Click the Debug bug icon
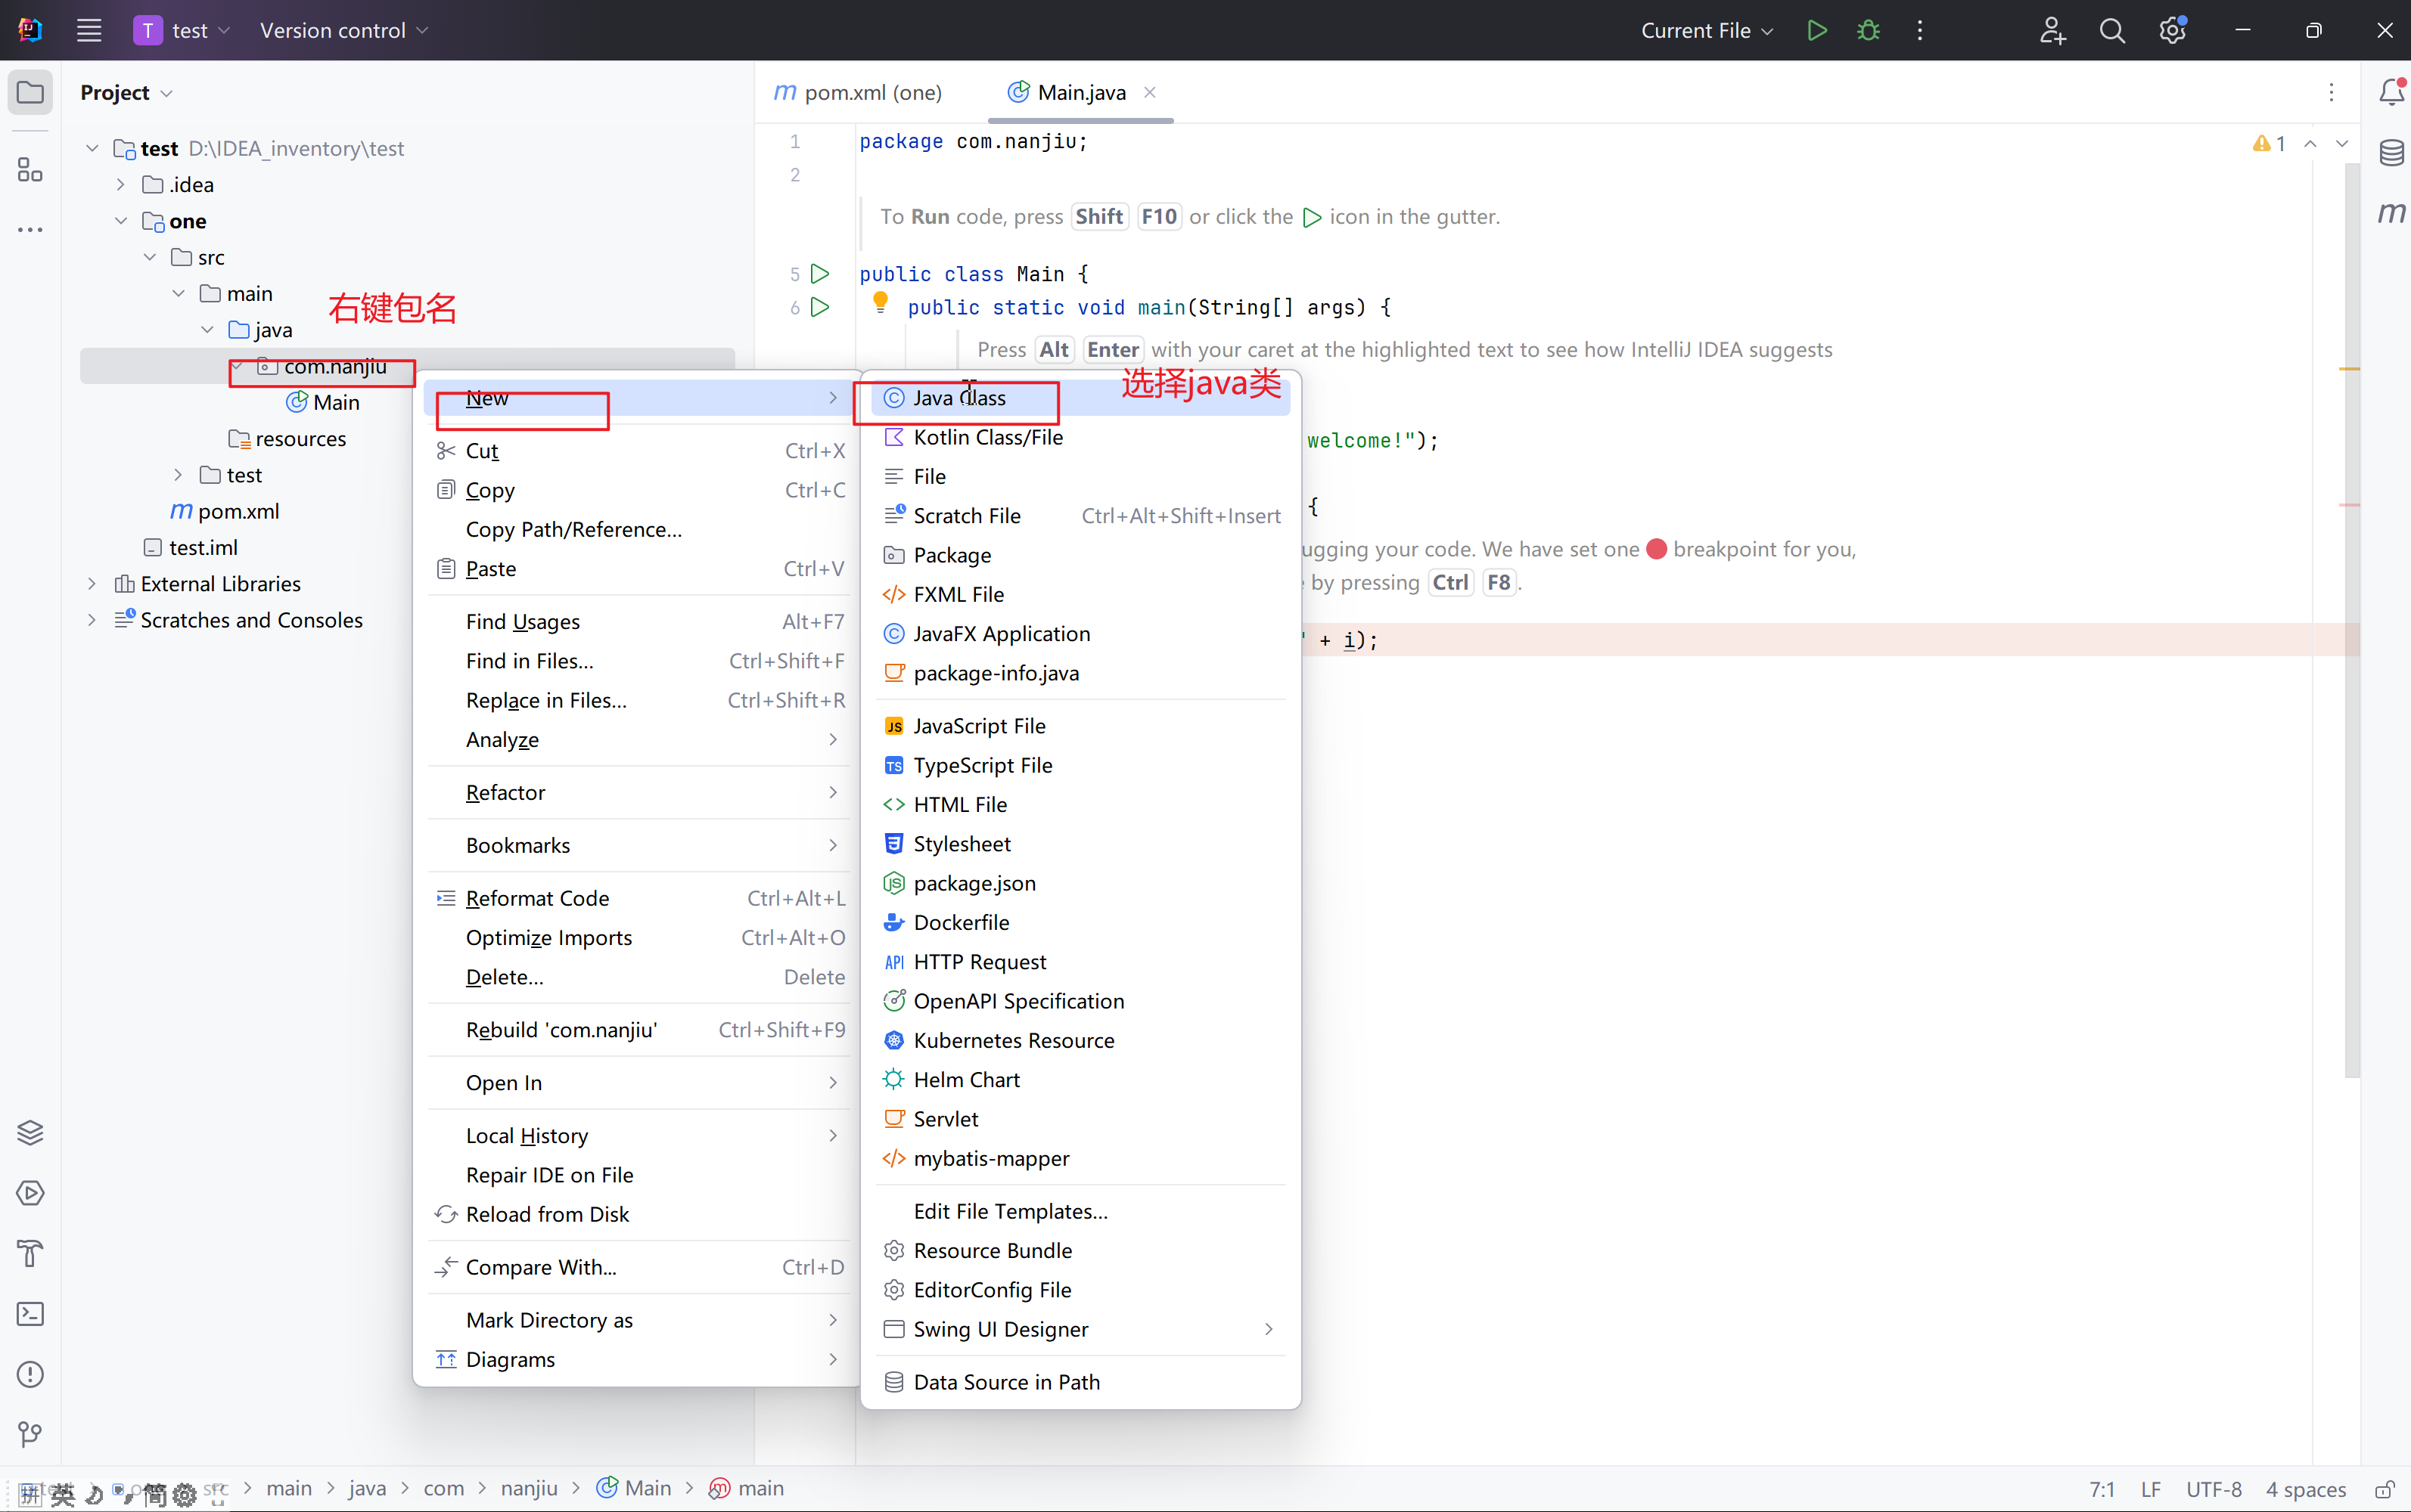 (x=1868, y=30)
